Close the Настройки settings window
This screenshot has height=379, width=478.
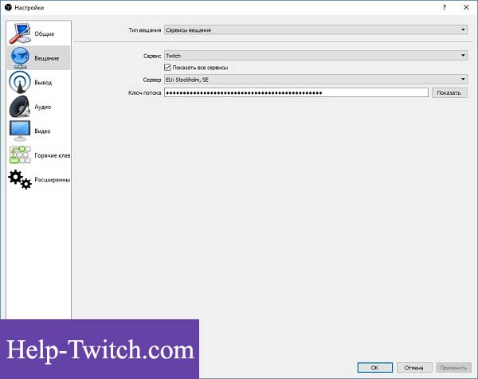click(x=466, y=7)
